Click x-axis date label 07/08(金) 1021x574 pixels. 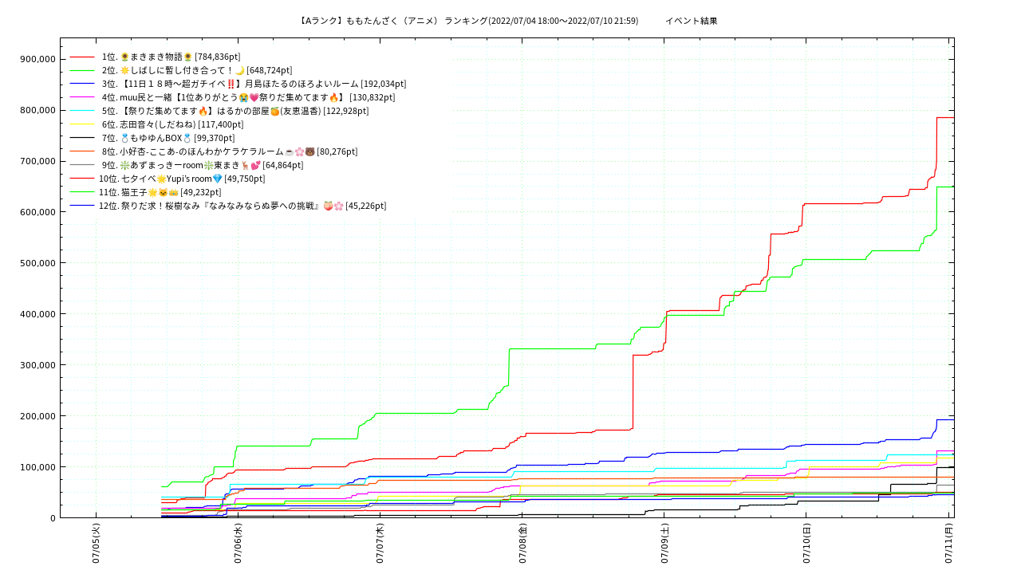click(x=522, y=544)
